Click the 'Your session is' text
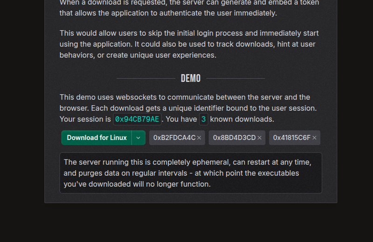This screenshot has width=373, height=242. click(x=85, y=119)
